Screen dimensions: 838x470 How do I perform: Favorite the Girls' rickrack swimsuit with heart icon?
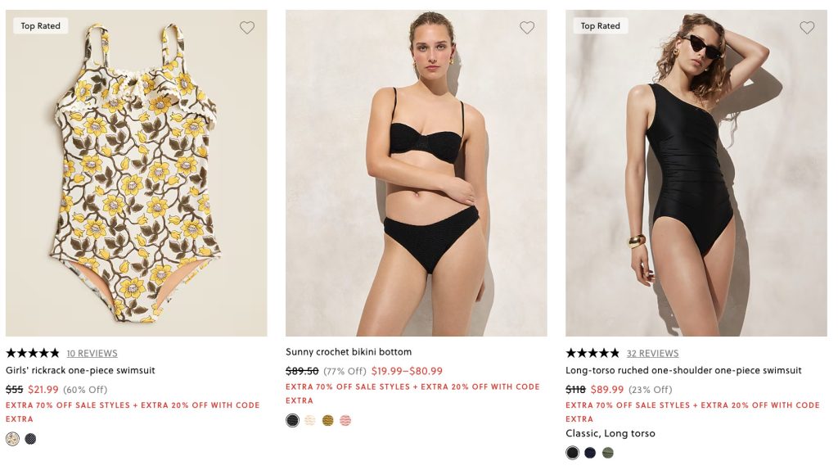[247, 28]
